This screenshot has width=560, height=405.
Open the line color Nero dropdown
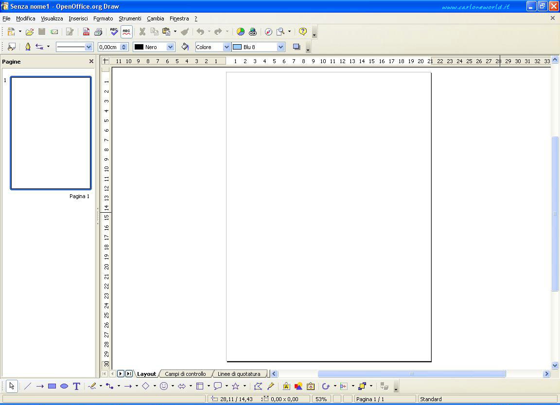pyautogui.click(x=170, y=47)
